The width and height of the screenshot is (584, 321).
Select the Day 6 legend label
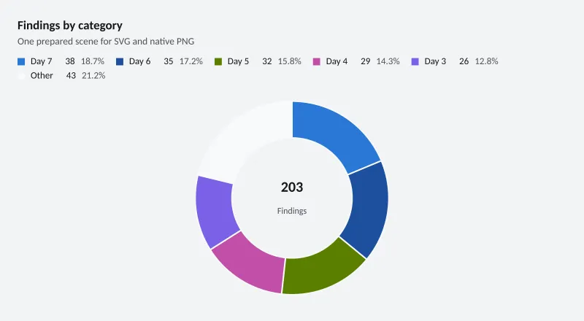click(139, 61)
